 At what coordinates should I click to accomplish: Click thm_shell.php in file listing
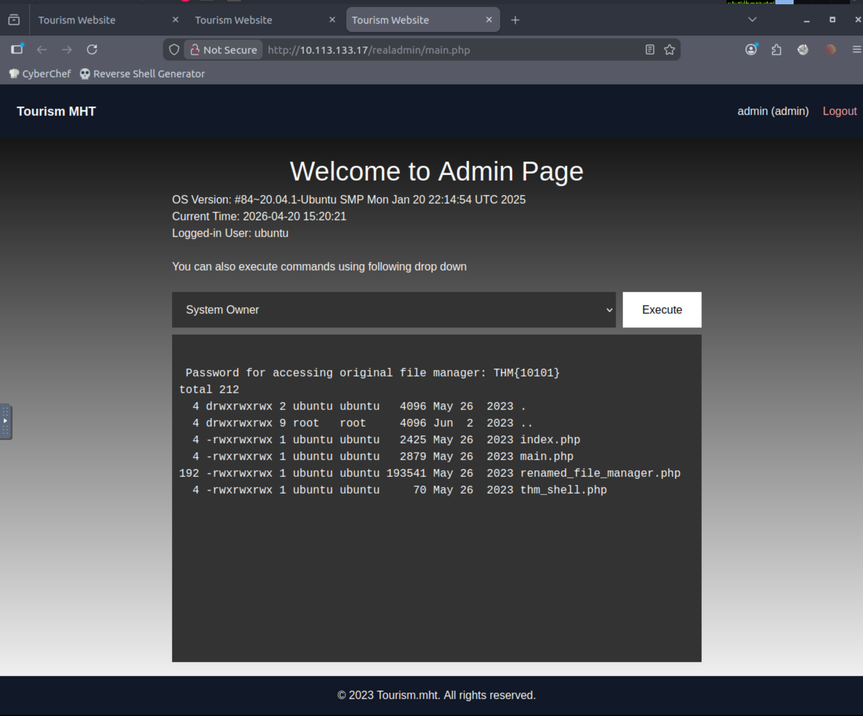[563, 490]
